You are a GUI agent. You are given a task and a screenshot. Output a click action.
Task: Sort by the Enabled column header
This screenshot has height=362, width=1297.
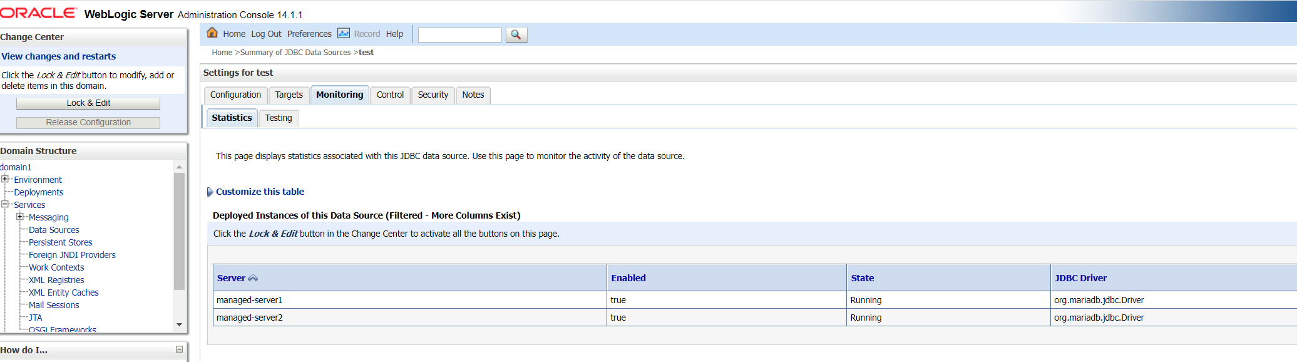[628, 278]
